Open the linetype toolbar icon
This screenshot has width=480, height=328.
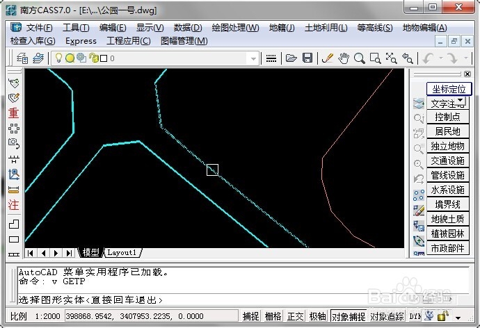point(271,58)
